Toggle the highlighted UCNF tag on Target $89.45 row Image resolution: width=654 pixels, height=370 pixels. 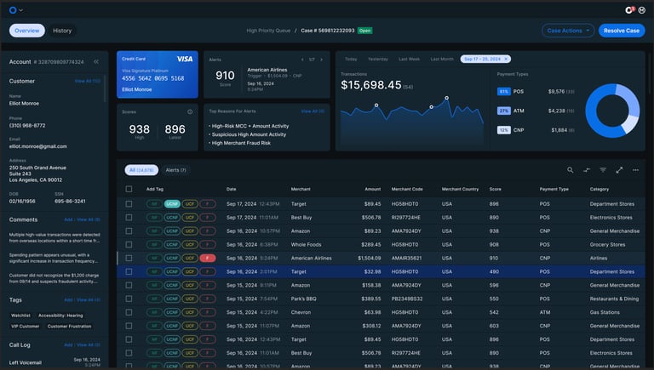172,204
